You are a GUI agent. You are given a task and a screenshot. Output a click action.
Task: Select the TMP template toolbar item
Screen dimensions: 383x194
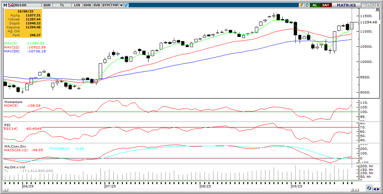point(114,5)
